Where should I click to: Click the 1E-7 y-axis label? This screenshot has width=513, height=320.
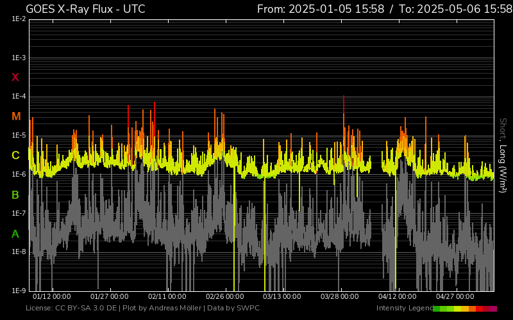pyautogui.click(x=19, y=213)
